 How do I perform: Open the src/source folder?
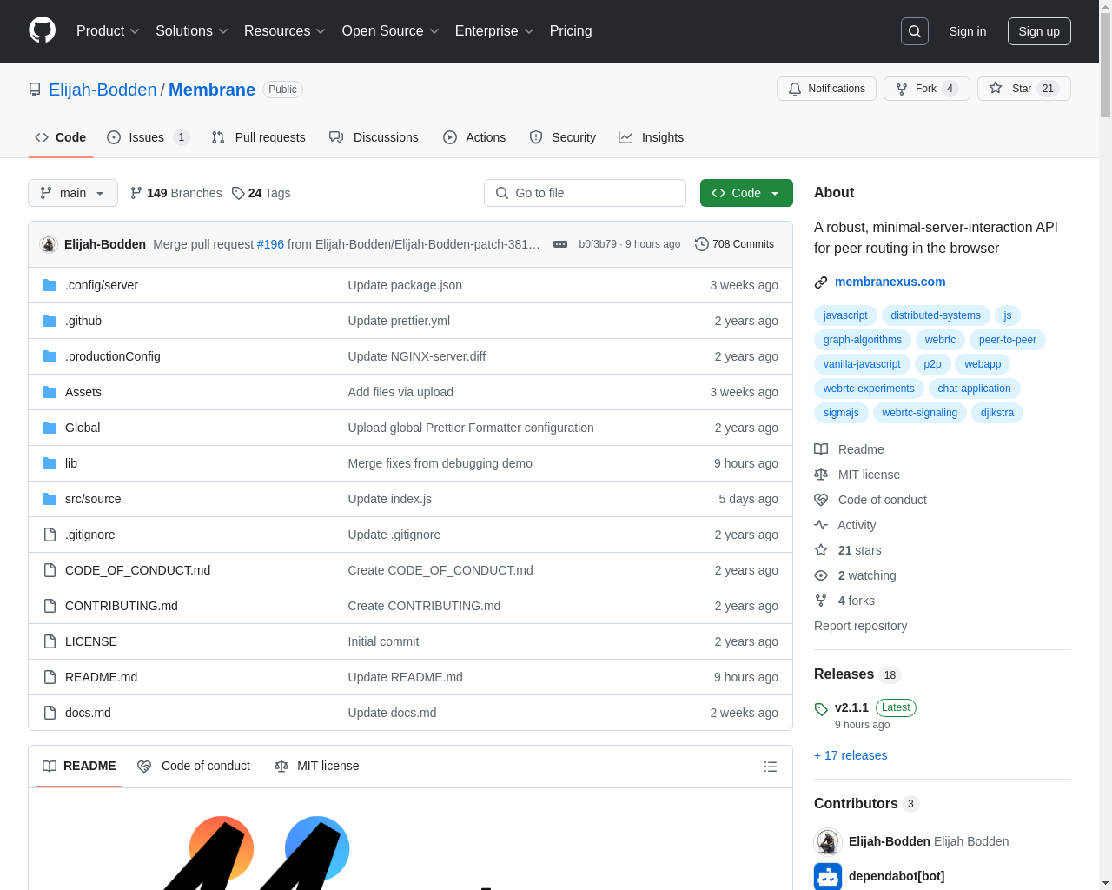[x=93, y=499]
